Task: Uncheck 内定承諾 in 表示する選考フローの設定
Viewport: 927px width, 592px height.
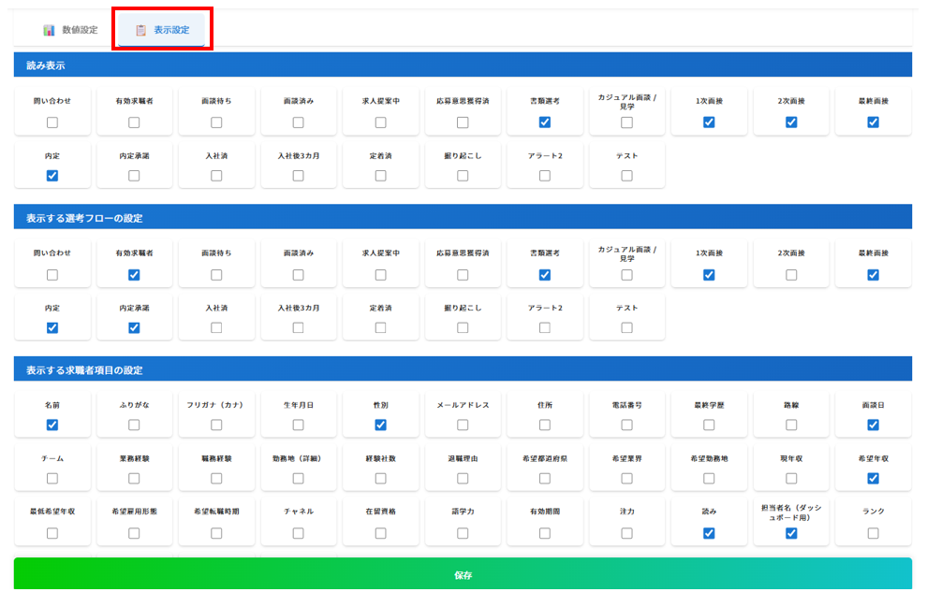Action: [x=134, y=327]
